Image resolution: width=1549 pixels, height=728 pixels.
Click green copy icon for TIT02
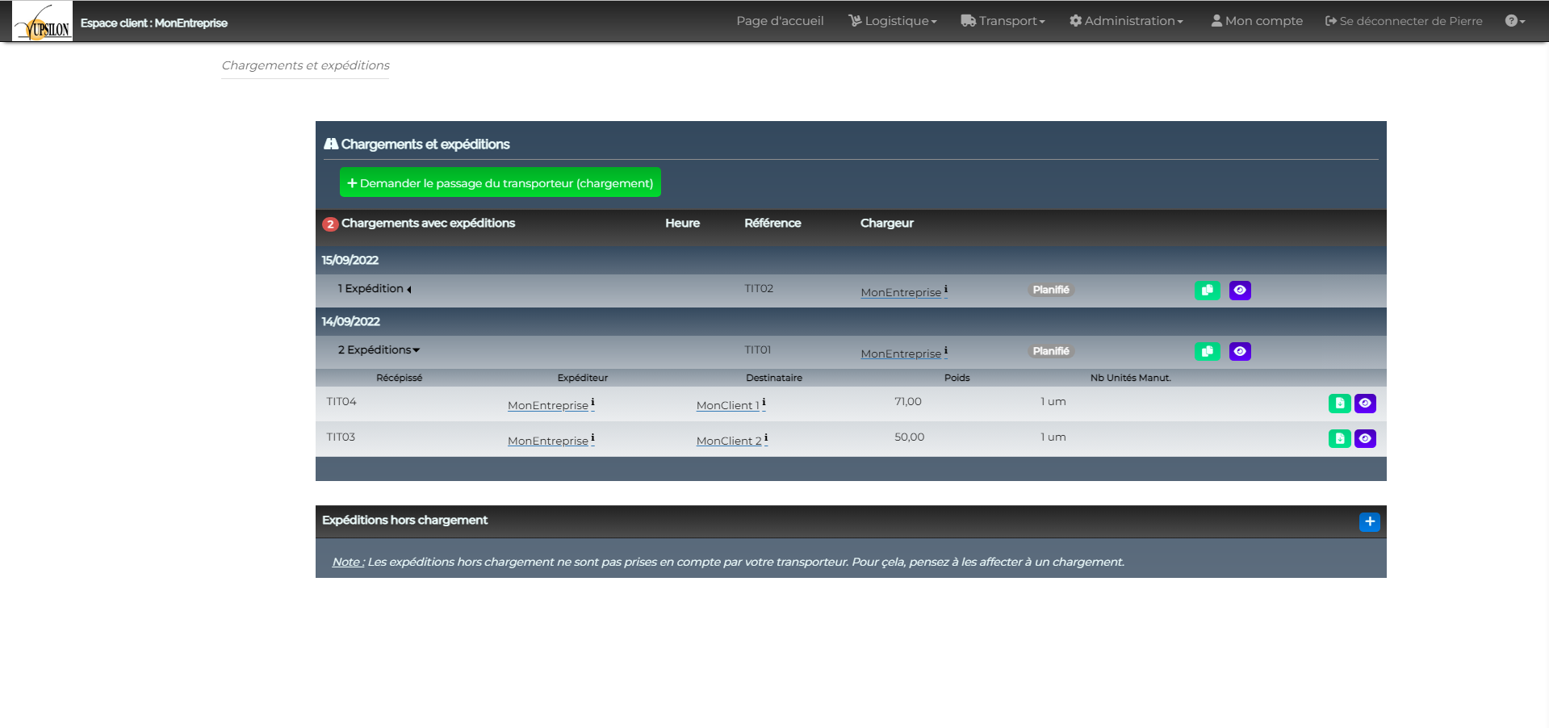pyautogui.click(x=1207, y=290)
